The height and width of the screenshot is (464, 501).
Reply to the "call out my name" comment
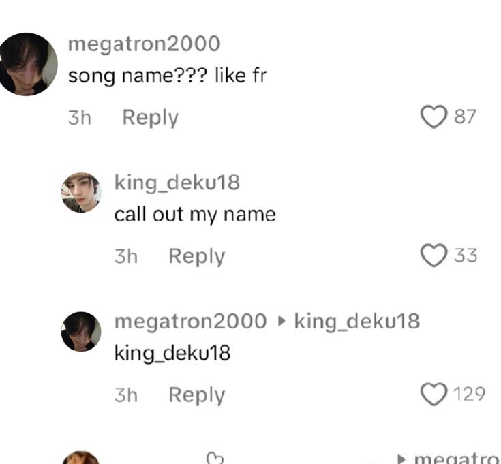click(196, 256)
